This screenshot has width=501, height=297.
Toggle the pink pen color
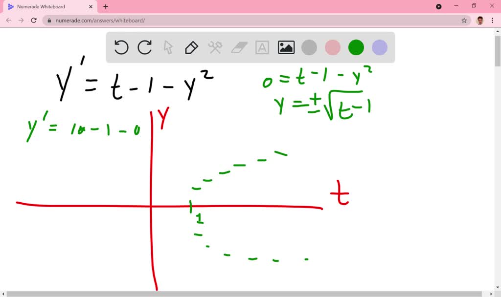click(x=333, y=47)
